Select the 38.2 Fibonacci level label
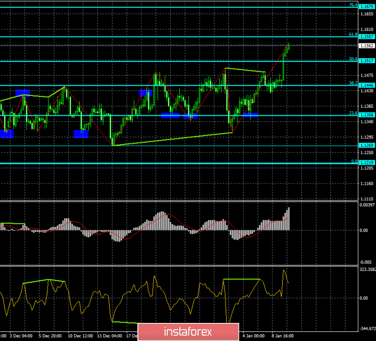The height and width of the screenshot is (341, 376). click(353, 83)
